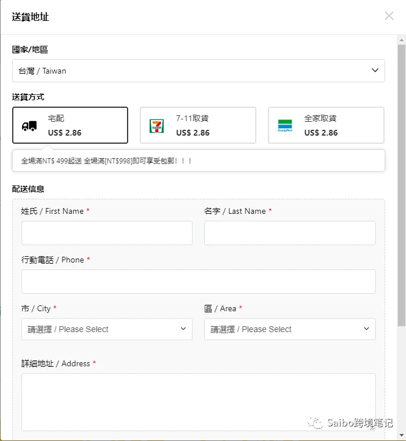Screen dimensions: 406x441
Task: Click the 全場滿NT$ 499起送 shipping notice text
Action: point(106,161)
